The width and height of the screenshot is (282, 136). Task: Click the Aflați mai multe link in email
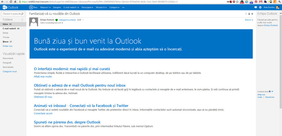[43, 77]
